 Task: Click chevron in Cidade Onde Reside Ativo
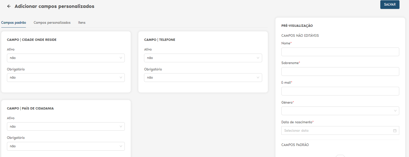click(121, 58)
